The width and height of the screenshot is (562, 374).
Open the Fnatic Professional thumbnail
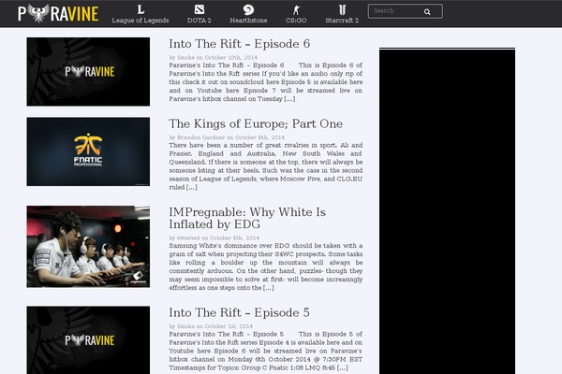point(88,151)
